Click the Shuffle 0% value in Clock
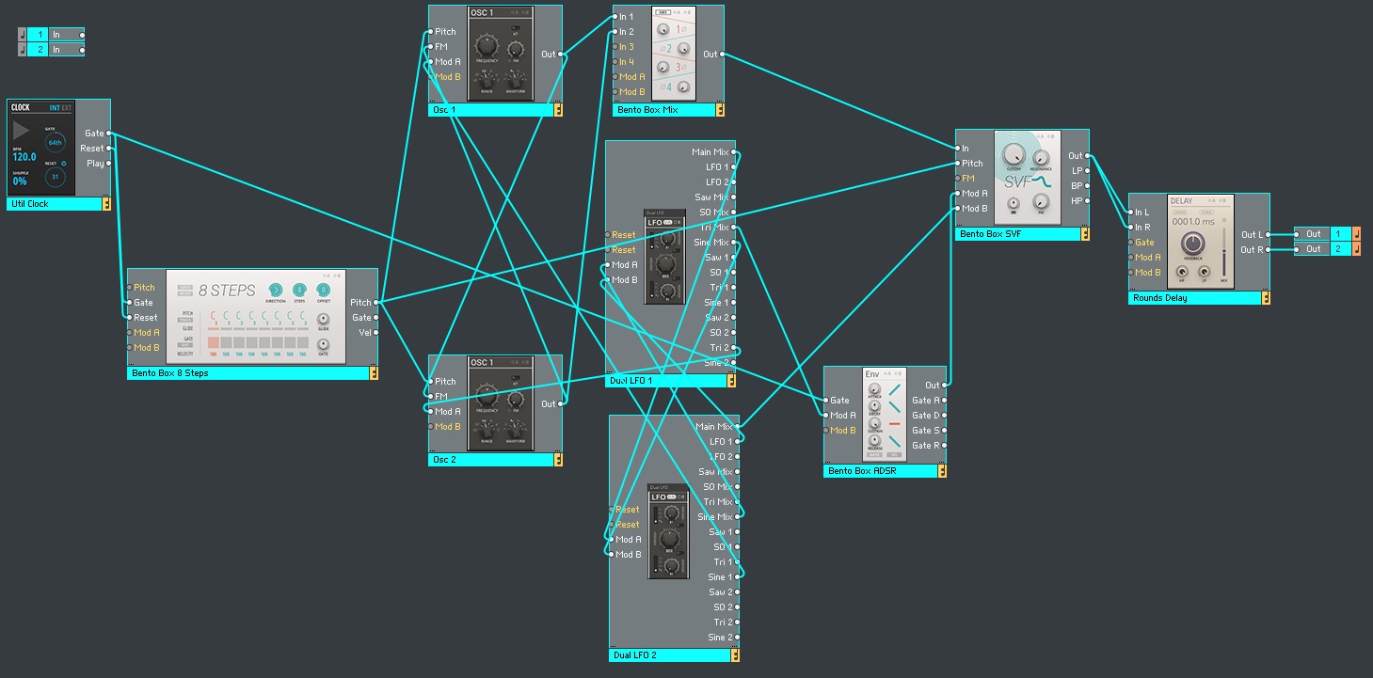Viewport: 1373px width, 678px height. tap(20, 181)
